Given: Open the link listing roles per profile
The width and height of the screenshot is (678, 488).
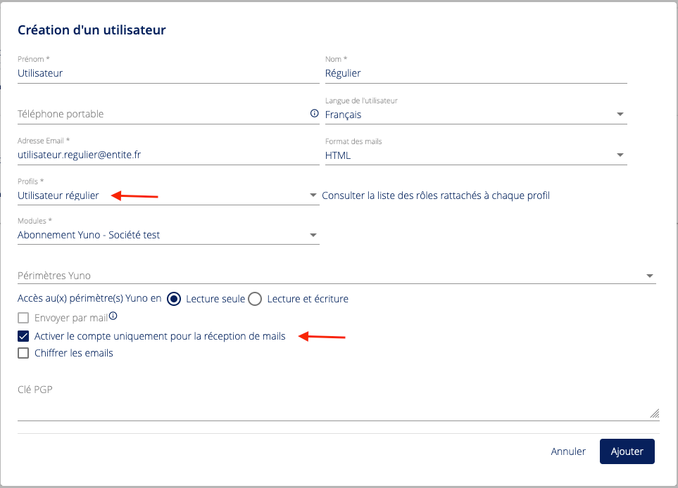Looking at the screenshot, I should pos(435,195).
